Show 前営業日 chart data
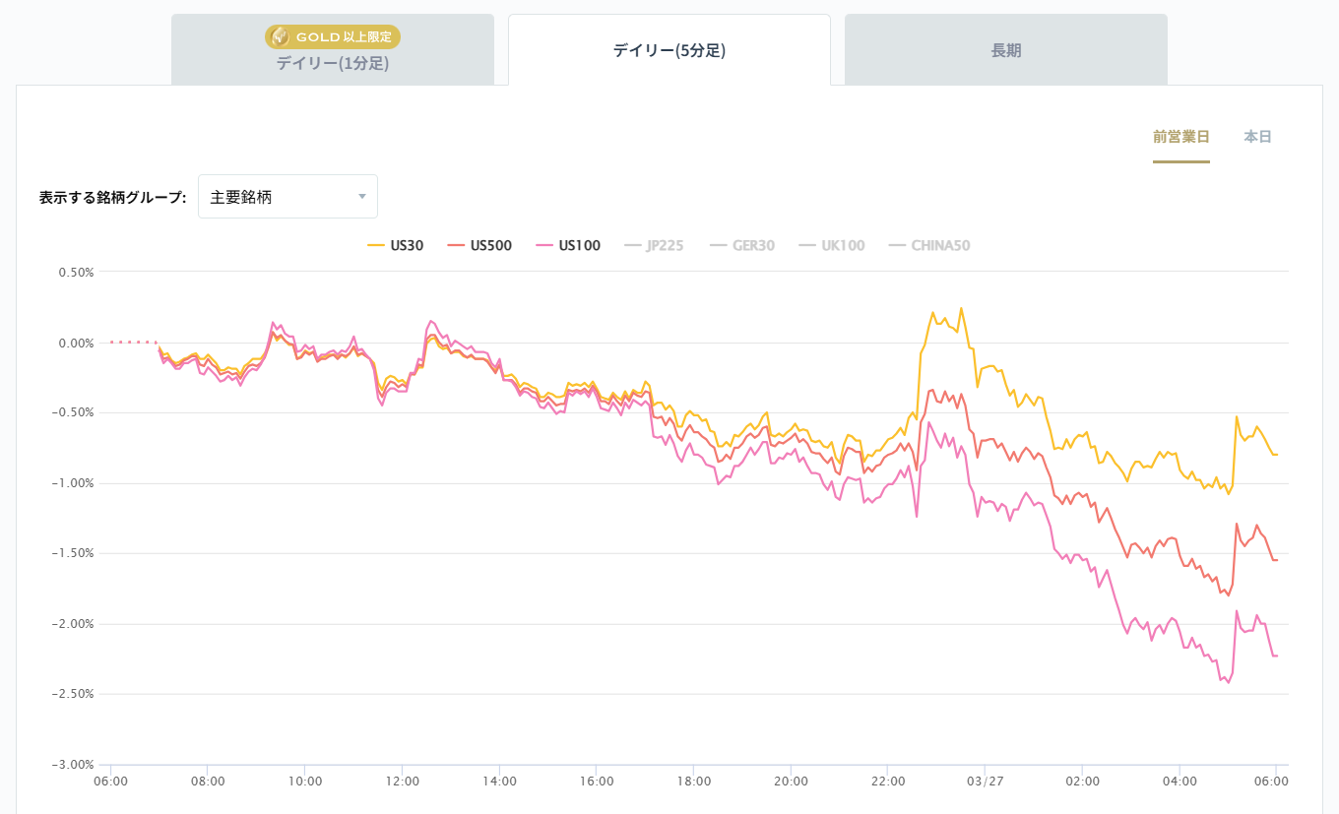The image size is (1339, 814). pos(1180,137)
